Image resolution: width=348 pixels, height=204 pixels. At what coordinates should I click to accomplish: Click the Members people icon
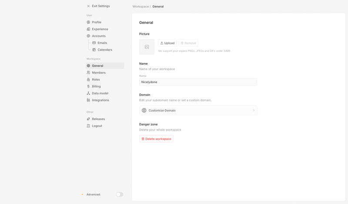coord(88,72)
